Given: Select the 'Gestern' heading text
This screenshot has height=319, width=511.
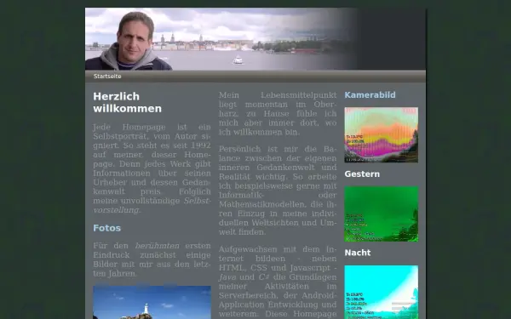Looking at the screenshot, I should (x=362, y=174).
